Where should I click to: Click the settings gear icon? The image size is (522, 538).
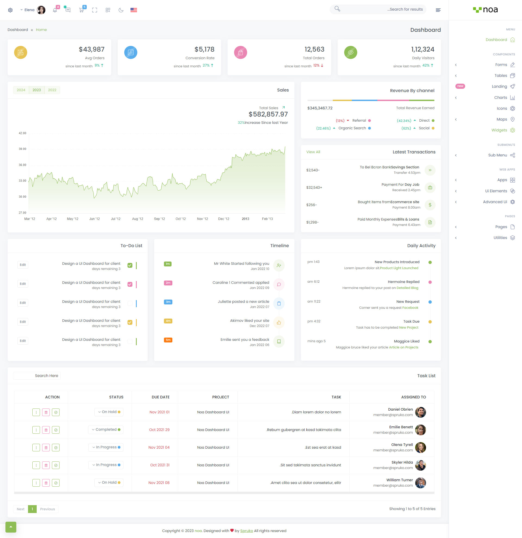(10, 10)
